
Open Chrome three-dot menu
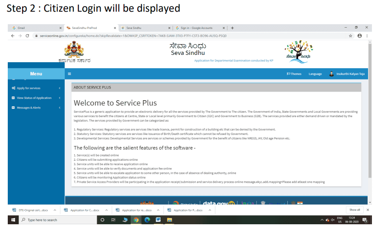point(367,36)
